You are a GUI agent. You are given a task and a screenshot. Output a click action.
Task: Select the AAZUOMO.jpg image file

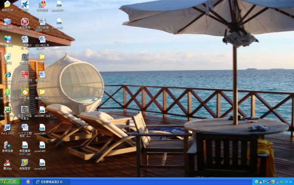click(x=42, y=110)
